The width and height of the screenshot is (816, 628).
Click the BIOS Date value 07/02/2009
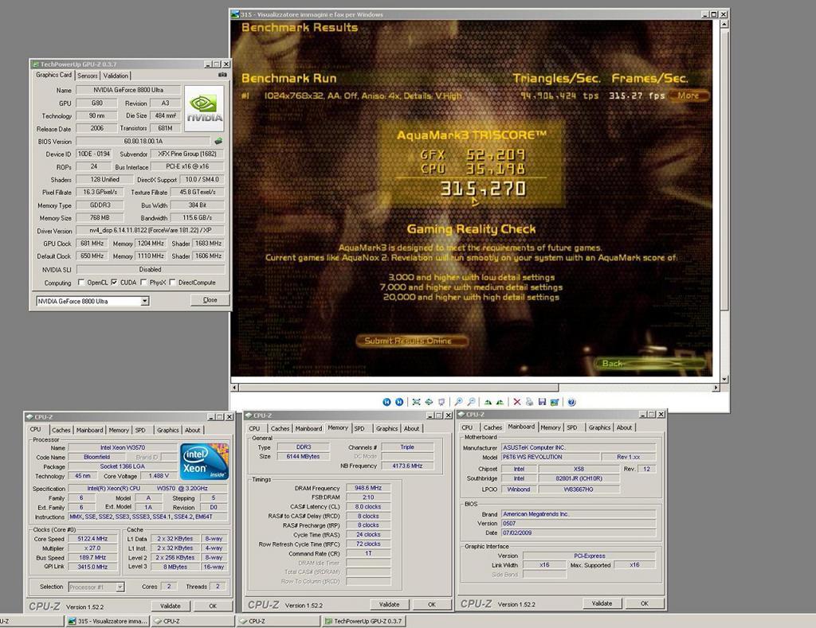click(x=579, y=532)
